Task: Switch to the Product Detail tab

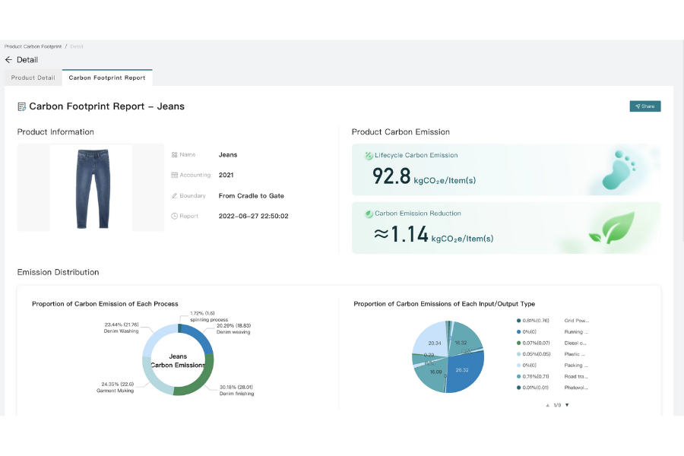Action: click(33, 78)
